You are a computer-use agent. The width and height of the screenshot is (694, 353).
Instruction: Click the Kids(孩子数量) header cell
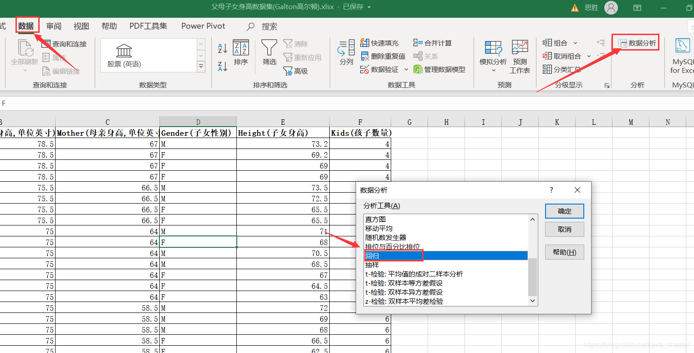tap(360, 133)
